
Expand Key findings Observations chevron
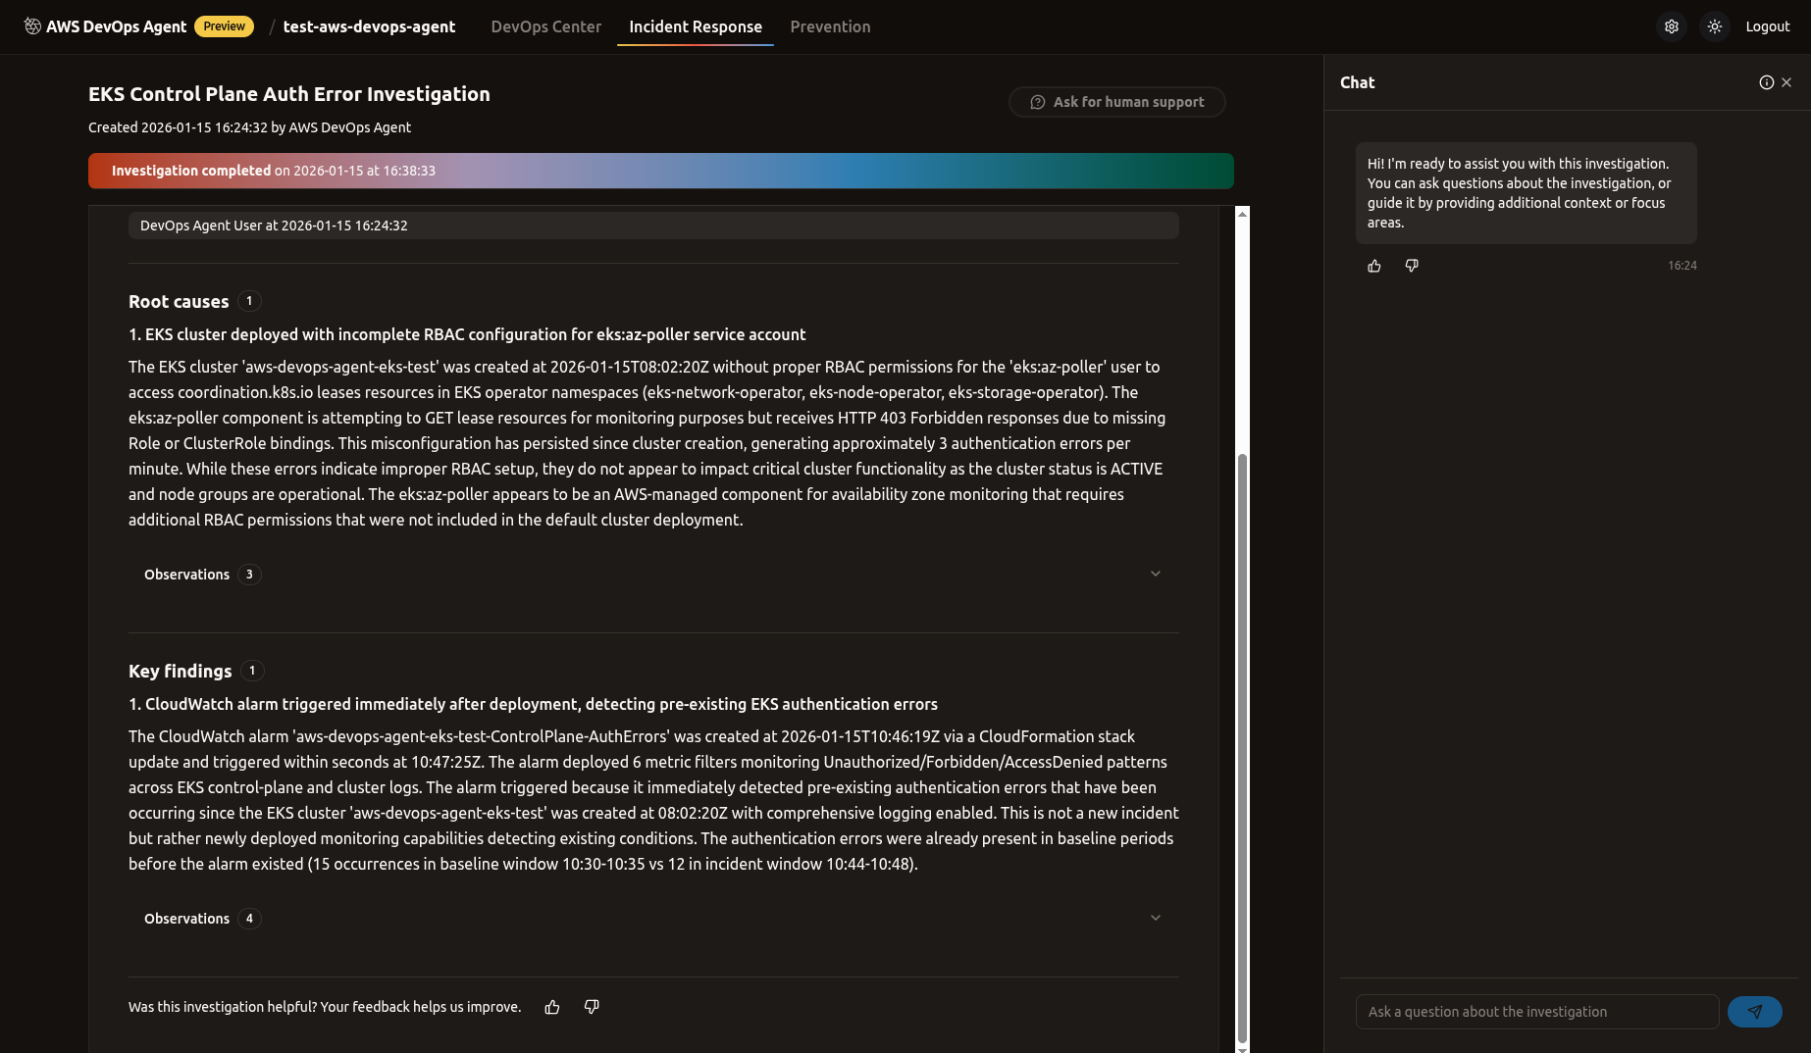pyautogui.click(x=1156, y=918)
